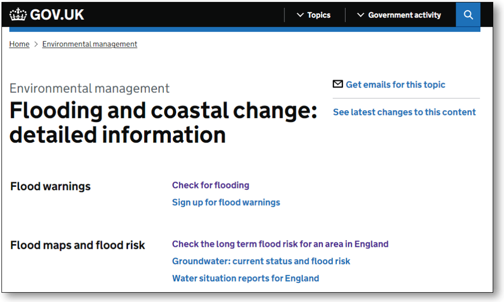Click the Flood warnings section heading
The image size is (504, 302).
coord(50,186)
